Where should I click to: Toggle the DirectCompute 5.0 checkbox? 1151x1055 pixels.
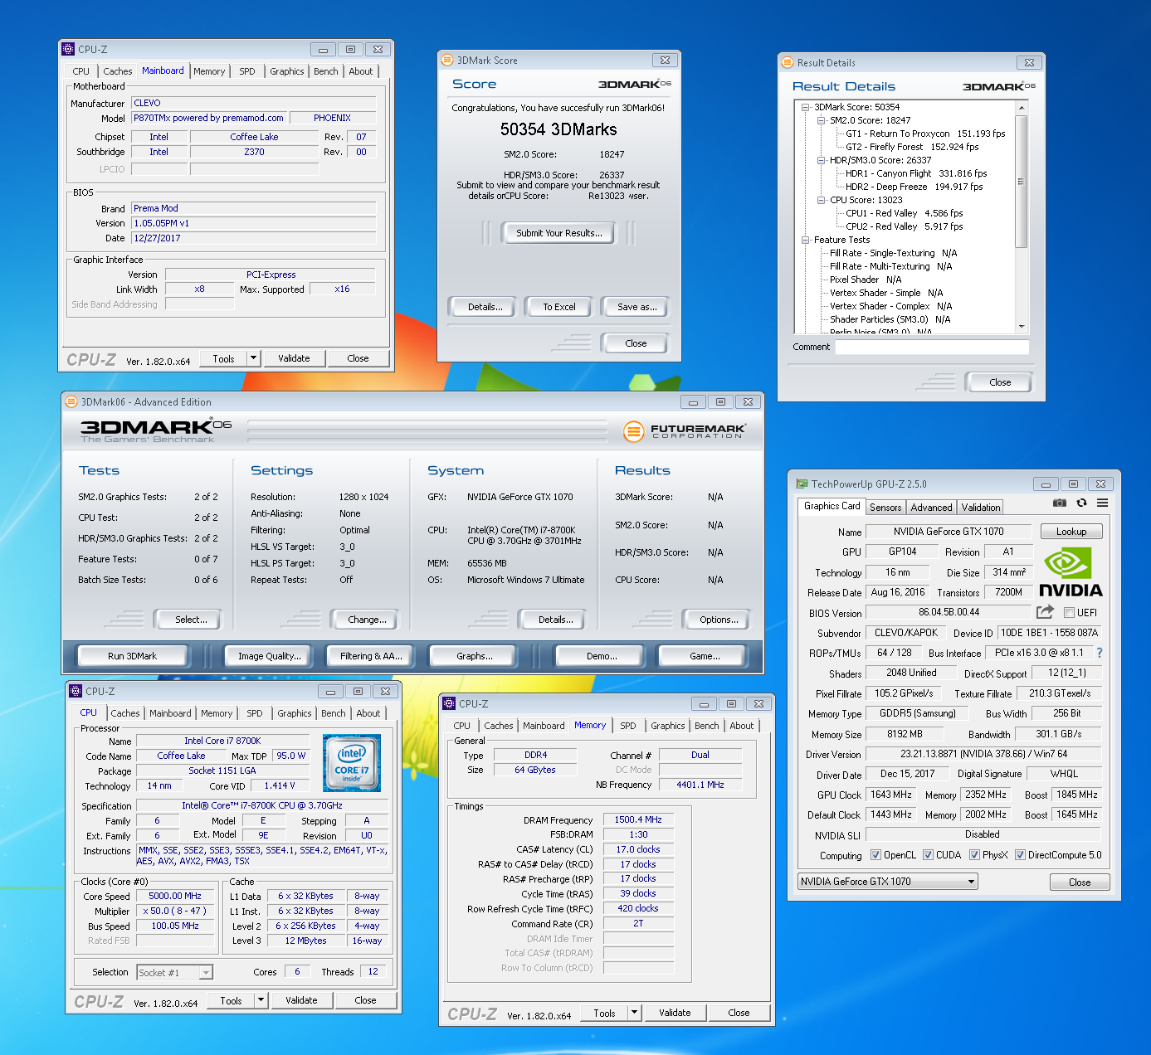(x=1020, y=855)
